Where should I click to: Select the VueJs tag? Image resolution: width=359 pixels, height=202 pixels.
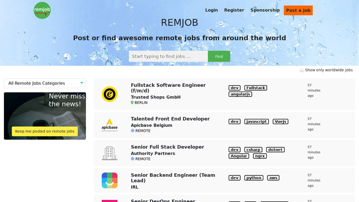coord(280,122)
